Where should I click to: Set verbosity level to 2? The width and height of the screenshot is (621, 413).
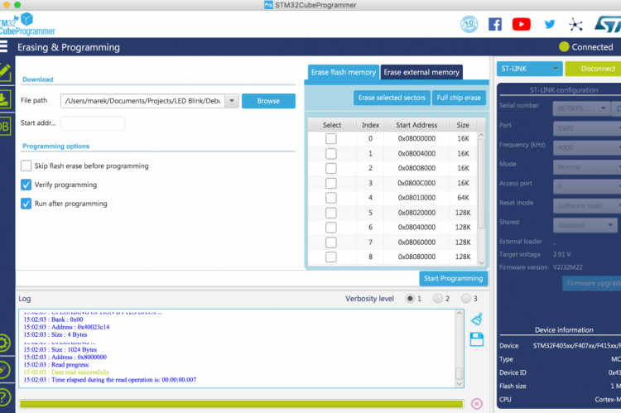pos(438,298)
